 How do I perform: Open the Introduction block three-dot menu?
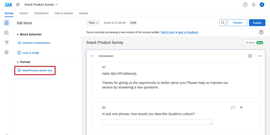point(260,56)
